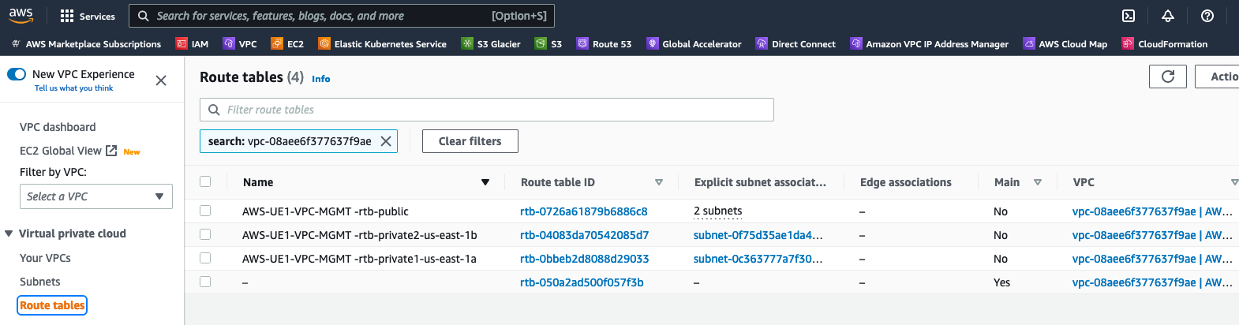Tick the select-all route tables checkbox

(x=205, y=181)
